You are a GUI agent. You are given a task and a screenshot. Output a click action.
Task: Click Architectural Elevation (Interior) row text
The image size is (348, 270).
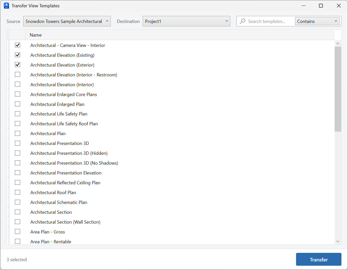coord(62,85)
